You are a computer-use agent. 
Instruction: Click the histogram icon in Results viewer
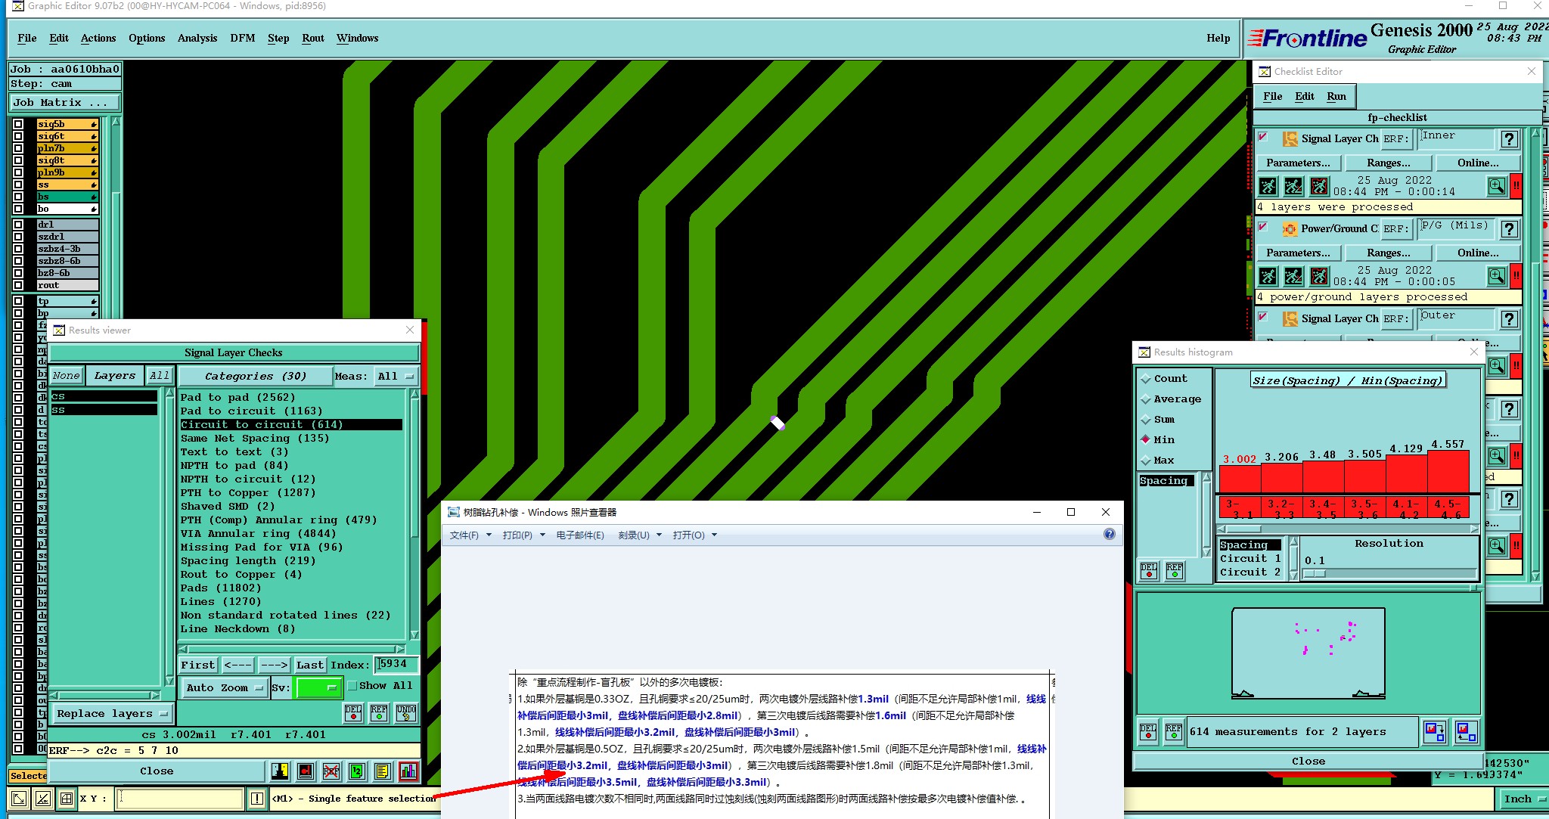point(408,771)
